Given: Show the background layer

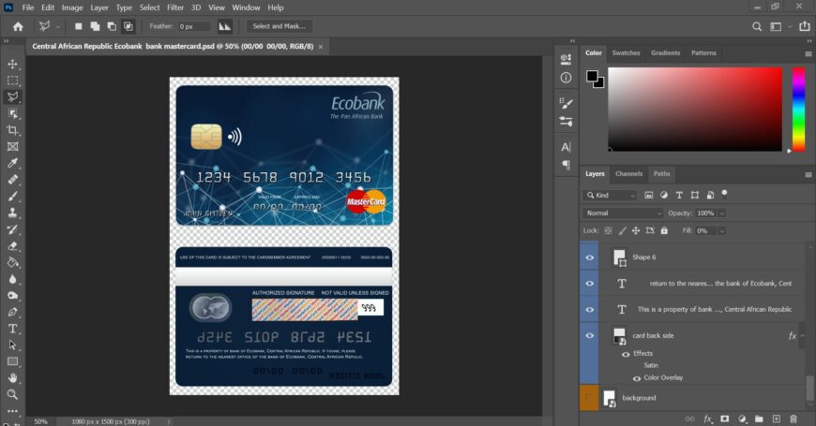Looking at the screenshot, I should [x=590, y=398].
